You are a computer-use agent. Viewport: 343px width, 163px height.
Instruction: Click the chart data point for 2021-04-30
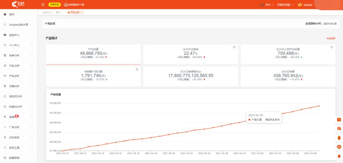[x=240, y=122]
